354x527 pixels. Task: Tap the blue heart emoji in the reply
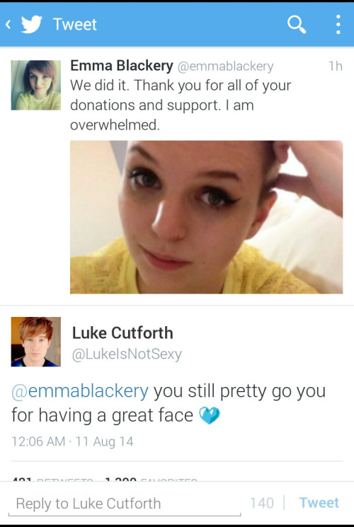point(210,415)
